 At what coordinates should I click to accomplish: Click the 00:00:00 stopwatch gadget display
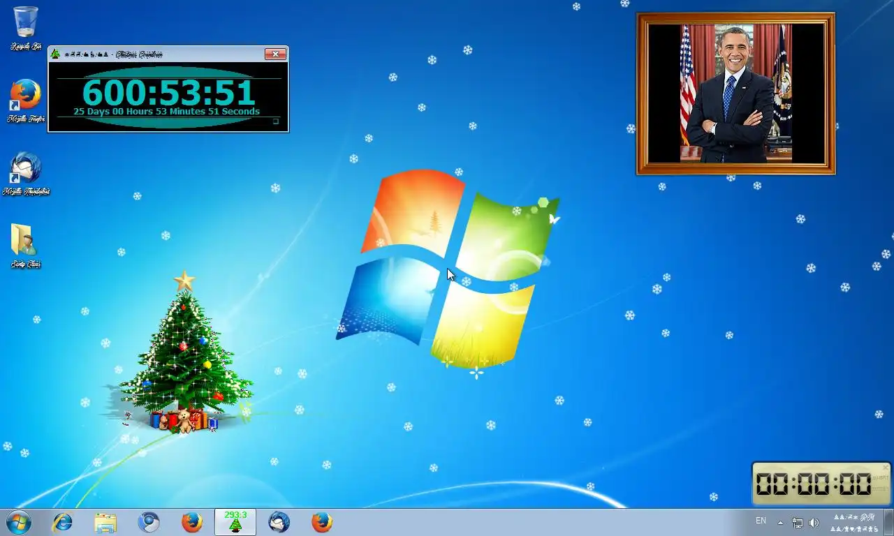pos(814,484)
